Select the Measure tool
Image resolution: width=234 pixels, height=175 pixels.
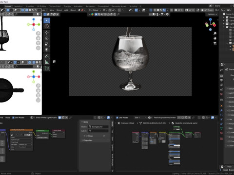click(47, 62)
